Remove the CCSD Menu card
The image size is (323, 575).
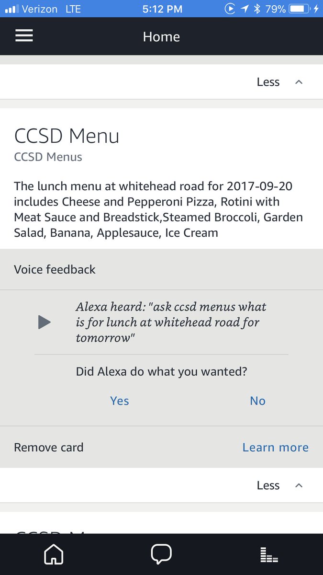[49, 447]
